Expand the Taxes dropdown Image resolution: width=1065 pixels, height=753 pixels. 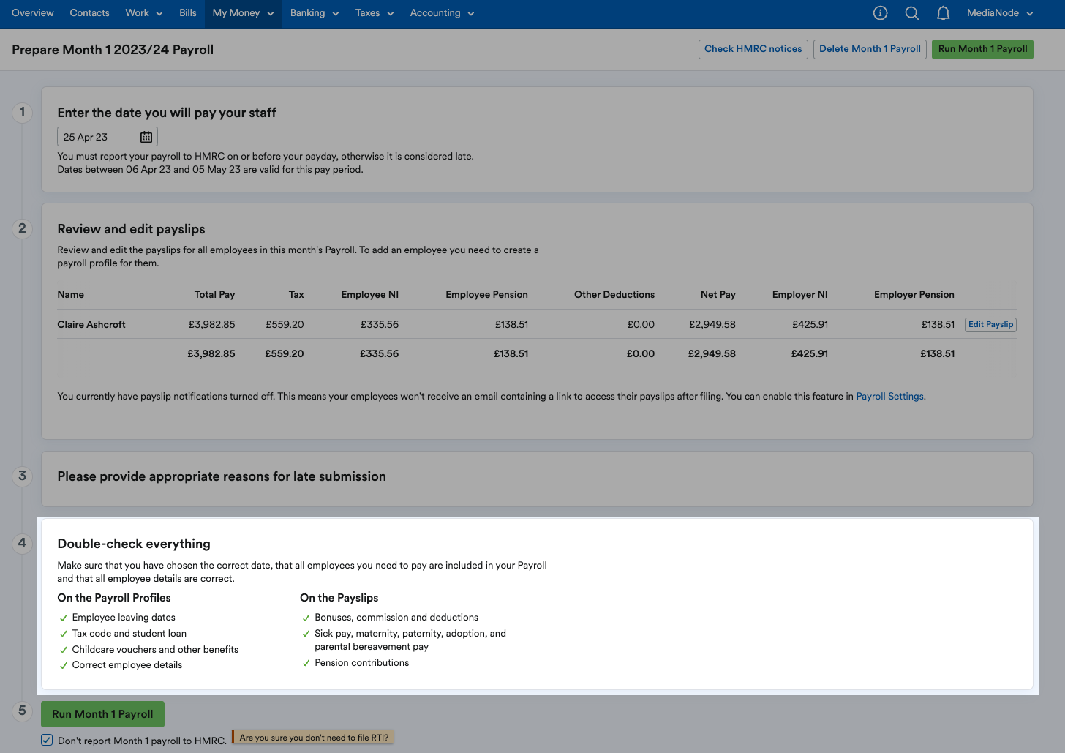tap(375, 13)
